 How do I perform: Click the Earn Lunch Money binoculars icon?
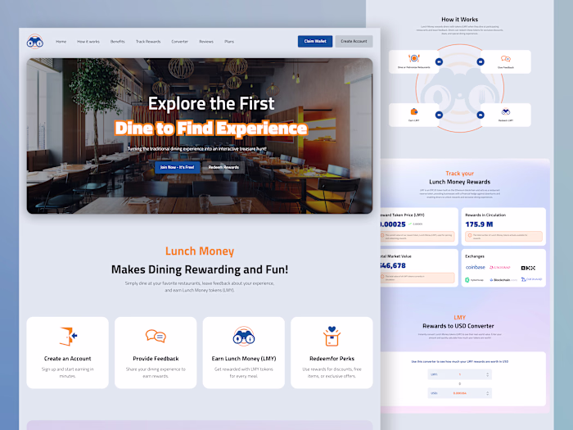coord(244,336)
